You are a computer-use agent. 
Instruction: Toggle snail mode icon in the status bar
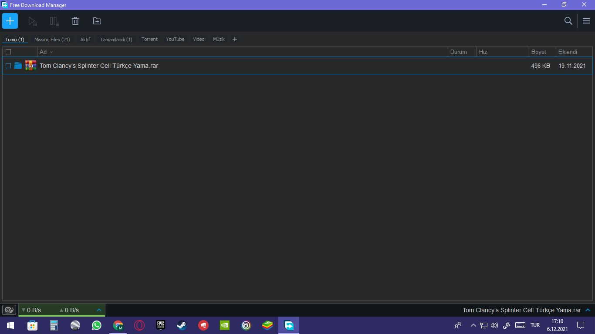click(9, 310)
